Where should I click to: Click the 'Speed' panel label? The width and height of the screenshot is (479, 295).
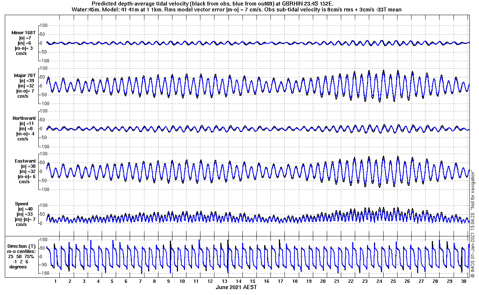point(21,204)
